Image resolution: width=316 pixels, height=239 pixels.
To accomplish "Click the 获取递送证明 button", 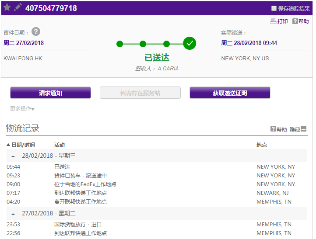I will click(230, 93).
